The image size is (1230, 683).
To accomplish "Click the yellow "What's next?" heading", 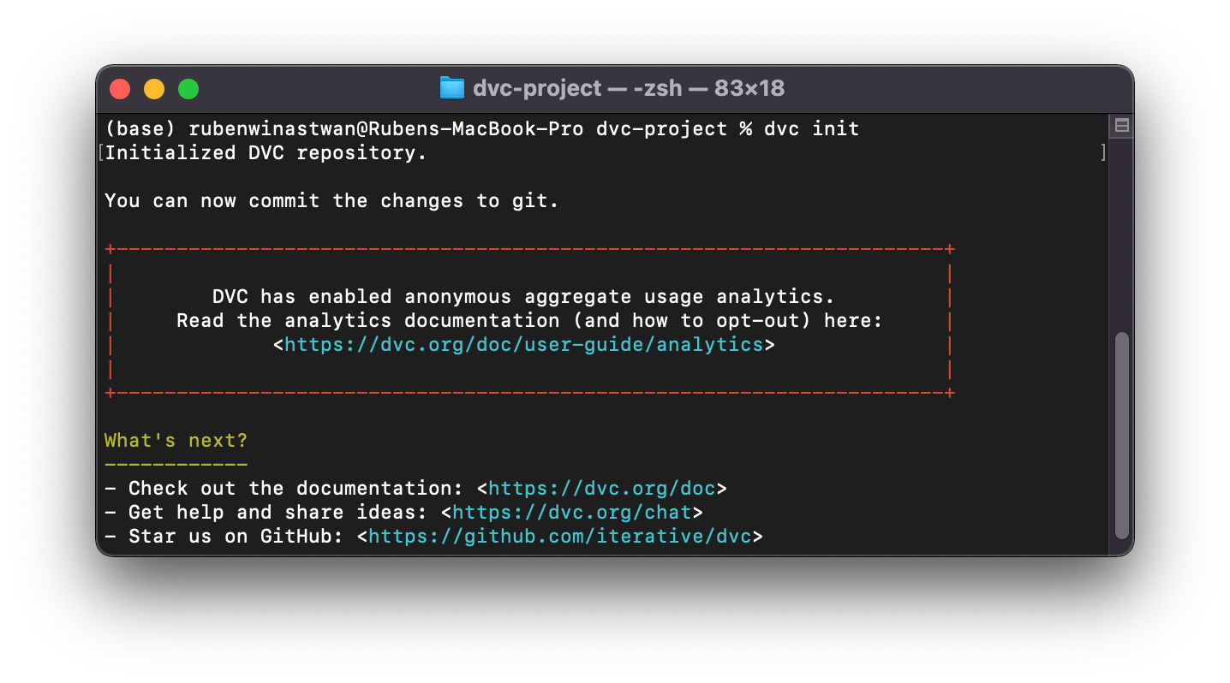I will 176,441.
